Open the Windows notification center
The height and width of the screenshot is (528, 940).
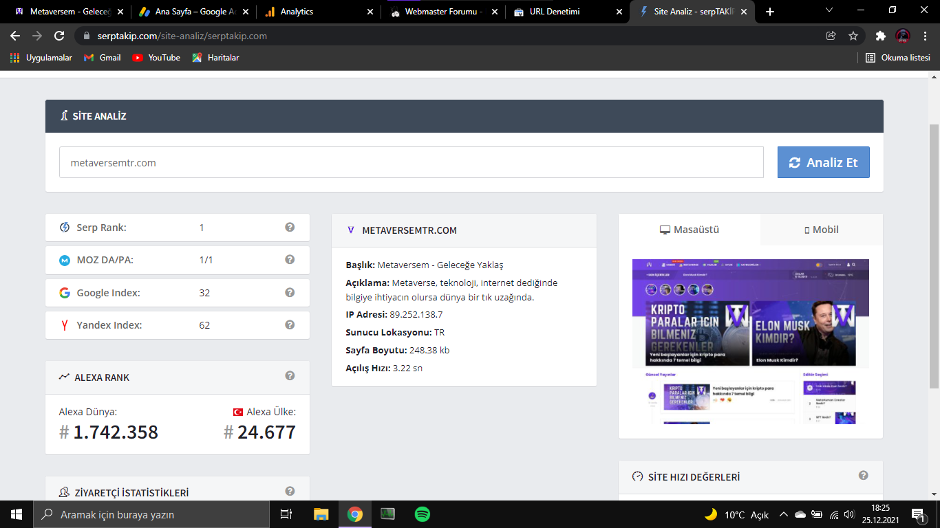[x=918, y=514]
